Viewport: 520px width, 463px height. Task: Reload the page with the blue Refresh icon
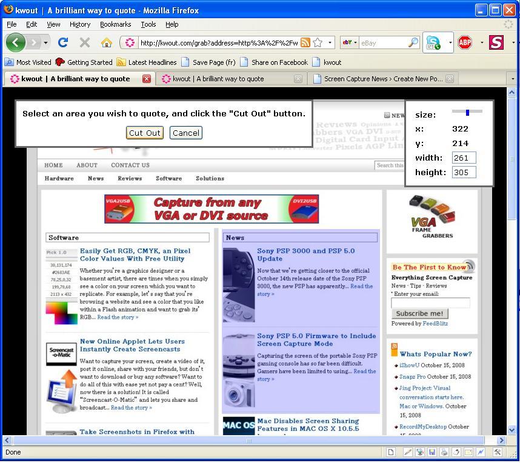click(x=62, y=42)
